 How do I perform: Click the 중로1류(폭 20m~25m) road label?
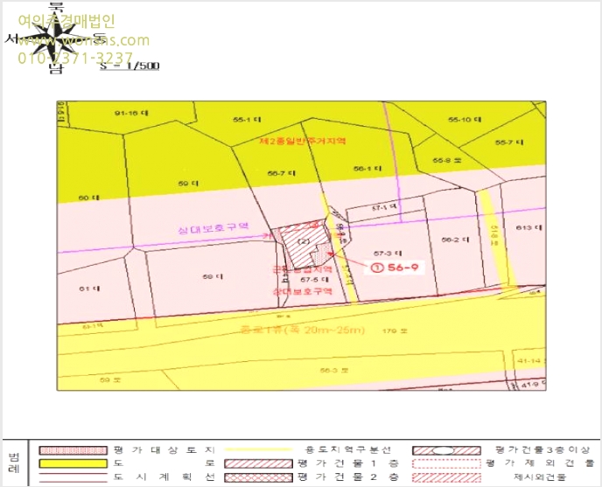(301, 330)
